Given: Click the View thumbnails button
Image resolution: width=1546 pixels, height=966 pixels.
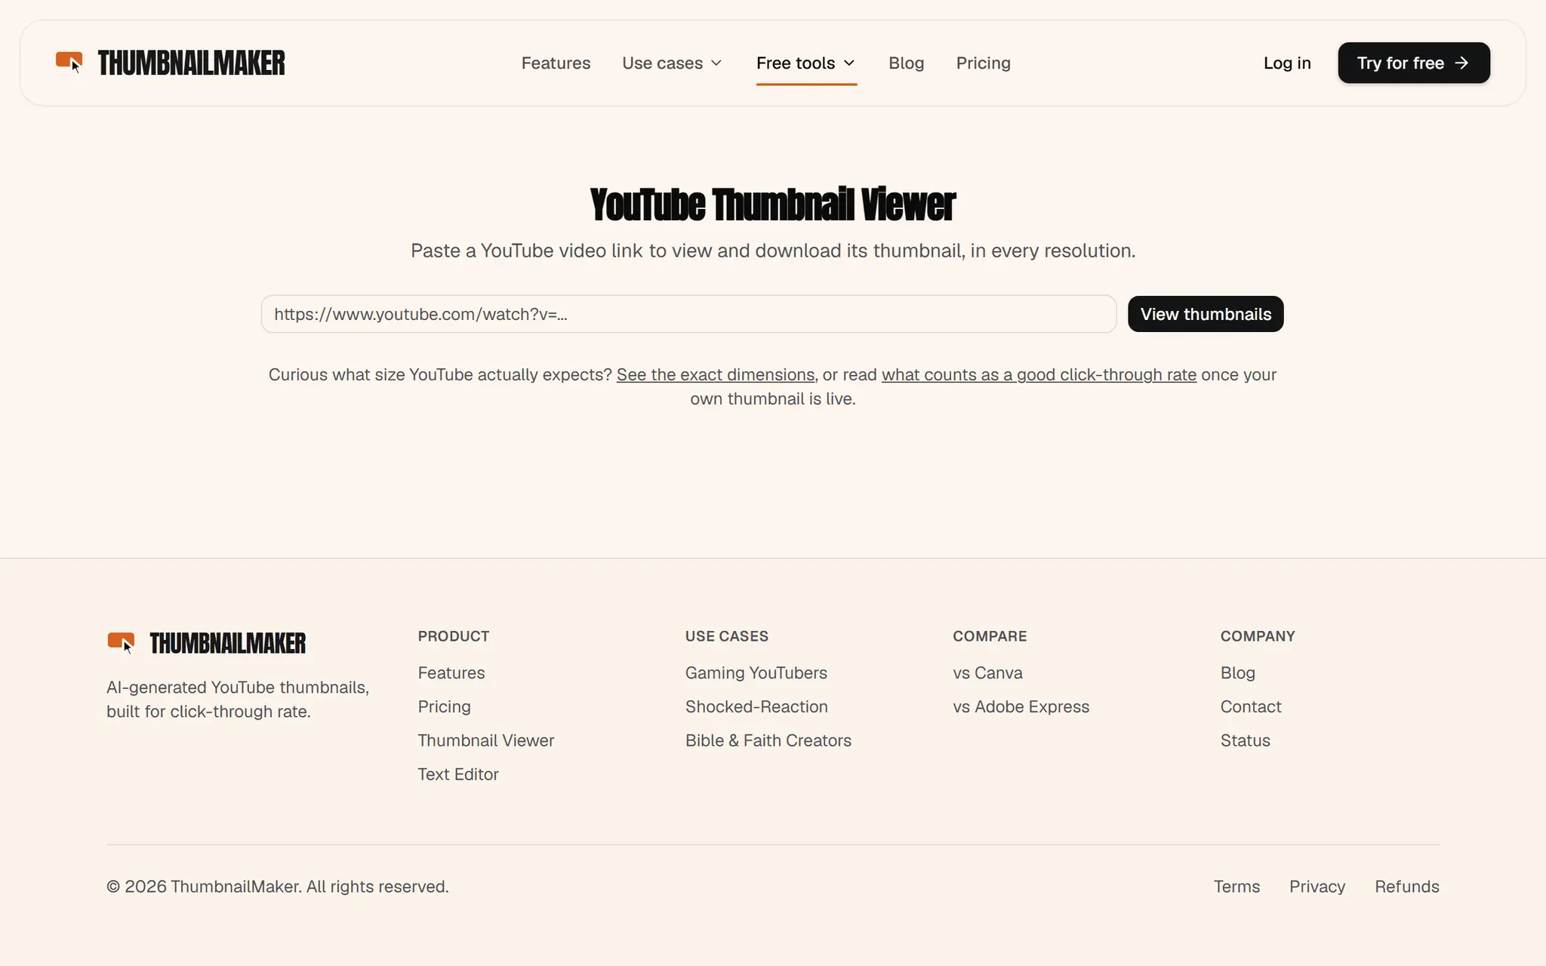Looking at the screenshot, I should [x=1206, y=314].
